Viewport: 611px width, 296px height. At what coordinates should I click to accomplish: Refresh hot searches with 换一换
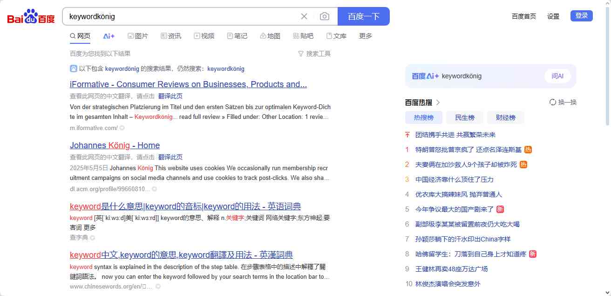(x=563, y=102)
